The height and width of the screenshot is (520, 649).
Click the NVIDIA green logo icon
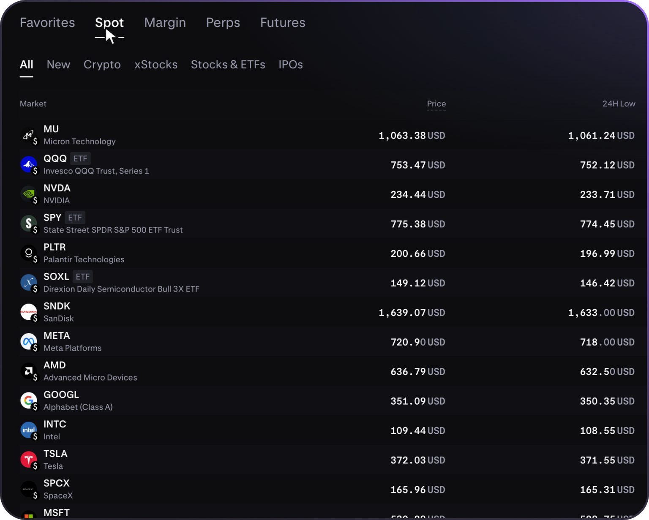coord(28,194)
